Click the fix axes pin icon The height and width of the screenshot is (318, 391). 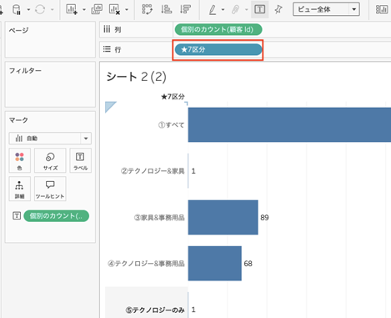click(x=278, y=9)
